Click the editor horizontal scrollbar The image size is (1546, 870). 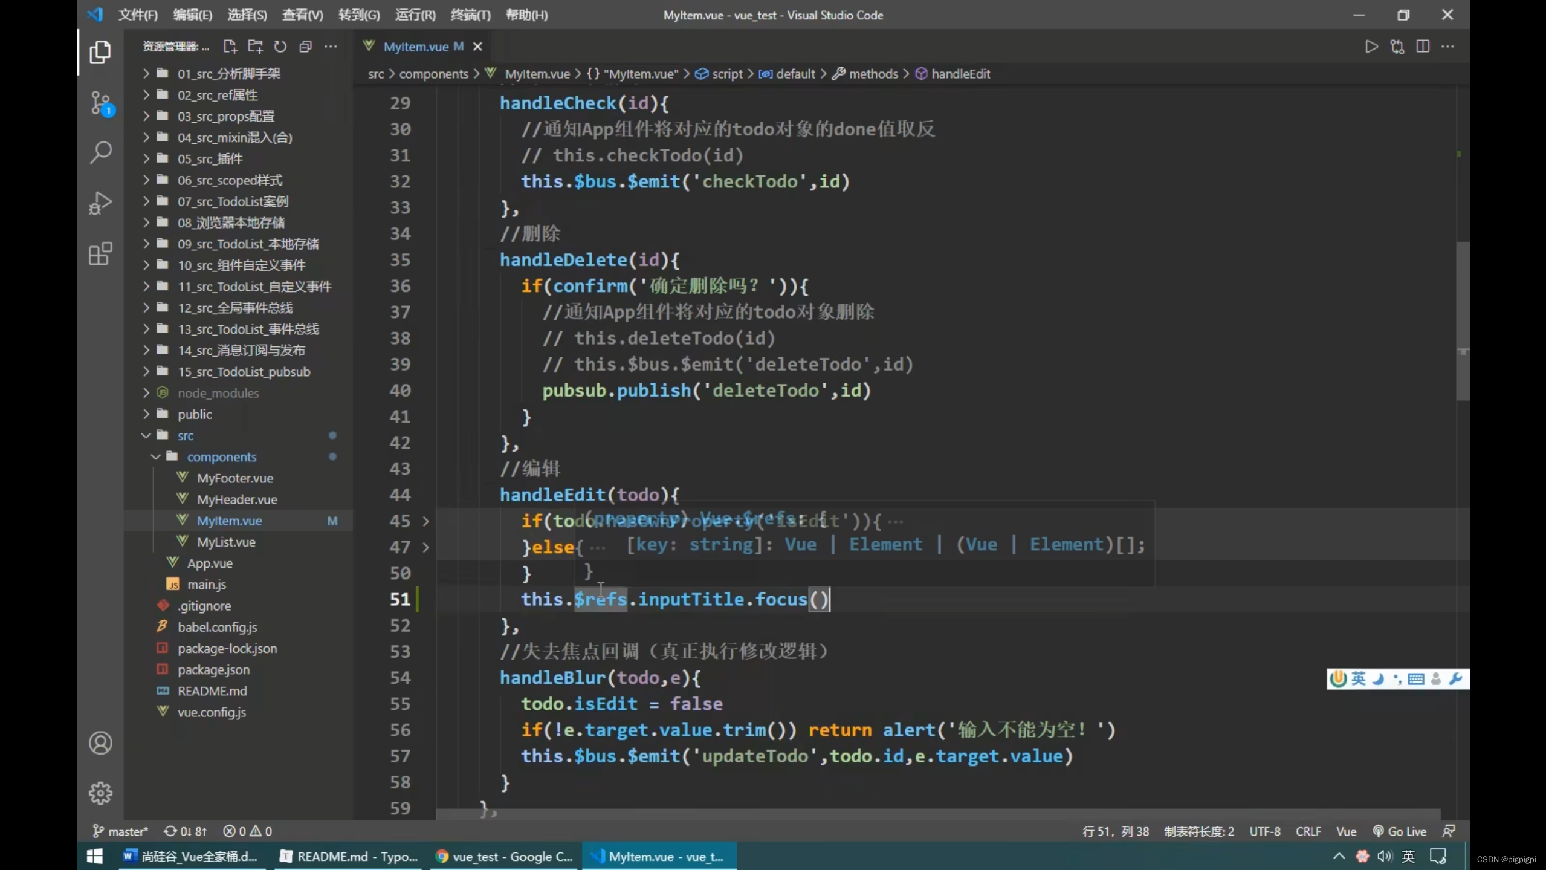938,815
